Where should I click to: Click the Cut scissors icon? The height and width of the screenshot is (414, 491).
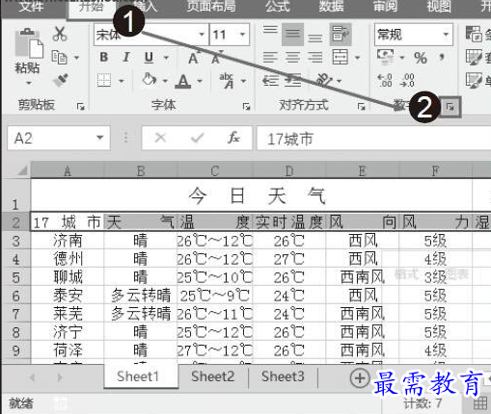pyautogui.click(x=60, y=34)
